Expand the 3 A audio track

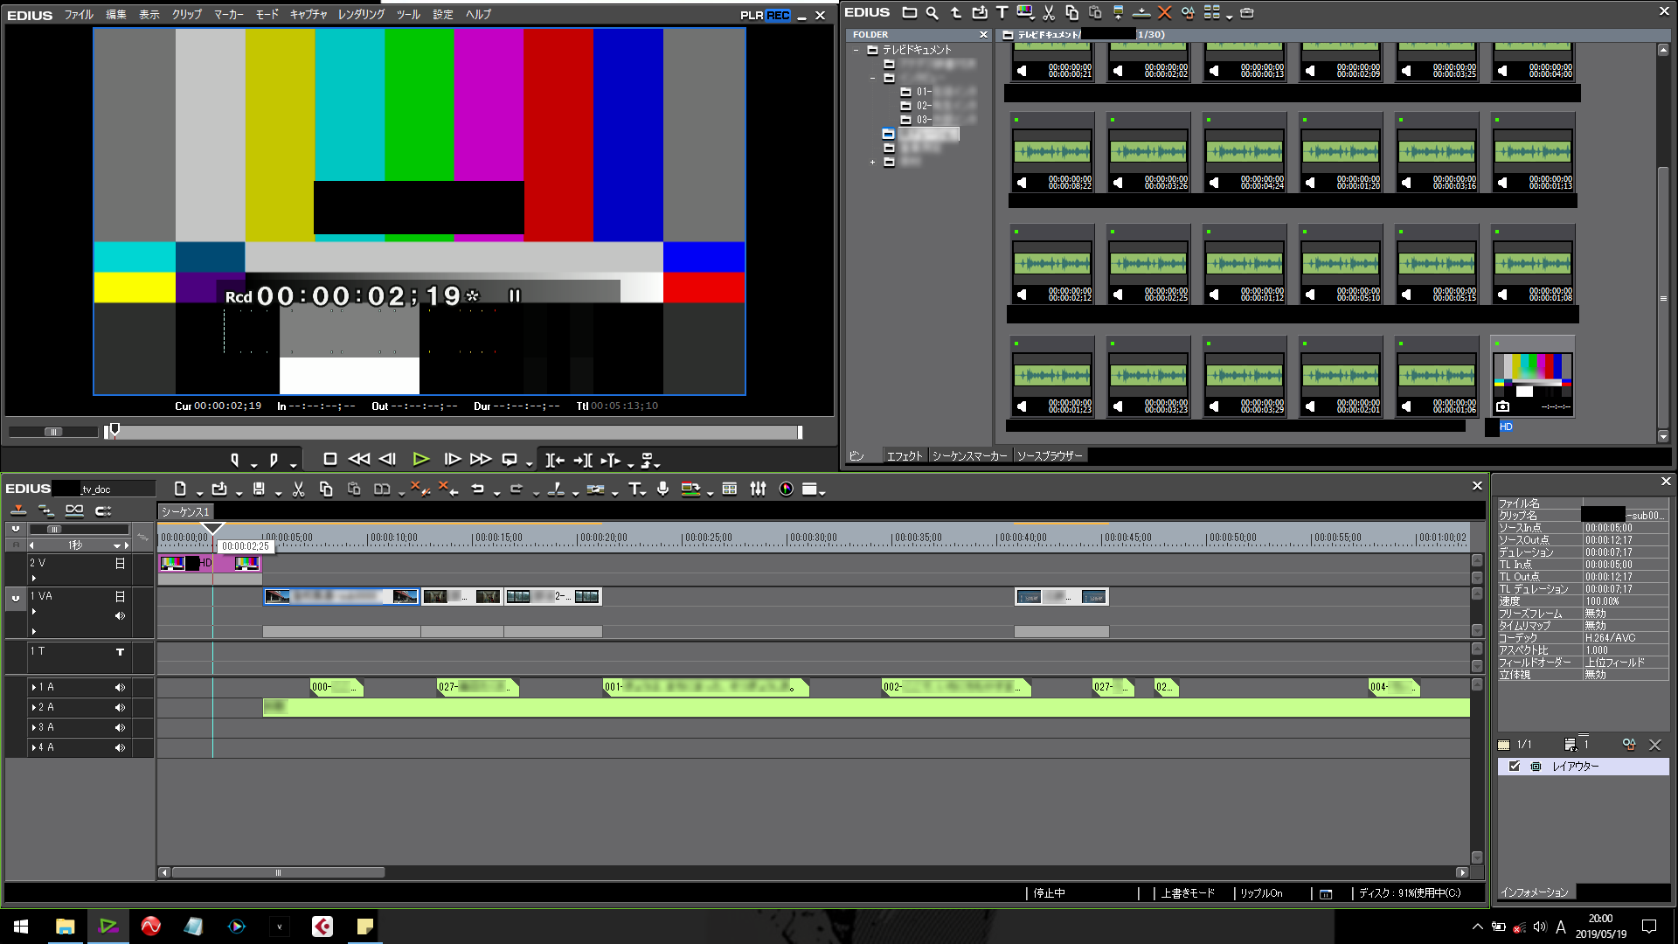[x=33, y=728]
